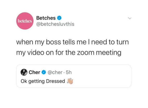The width and height of the screenshot is (148, 108).
Task: Visit the @cher handle
Action: [x=55, y=72]
